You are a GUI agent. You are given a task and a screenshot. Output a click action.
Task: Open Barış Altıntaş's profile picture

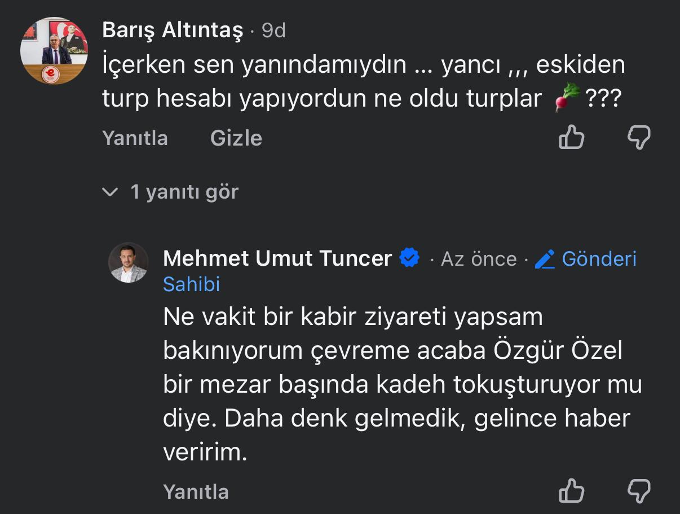click(54, 50)
